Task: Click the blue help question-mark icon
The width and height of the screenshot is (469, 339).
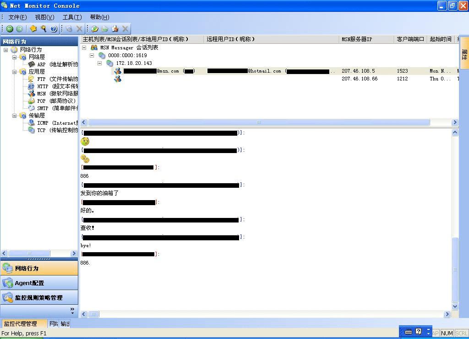Action: pyautogui.click(x=54, y=29)
